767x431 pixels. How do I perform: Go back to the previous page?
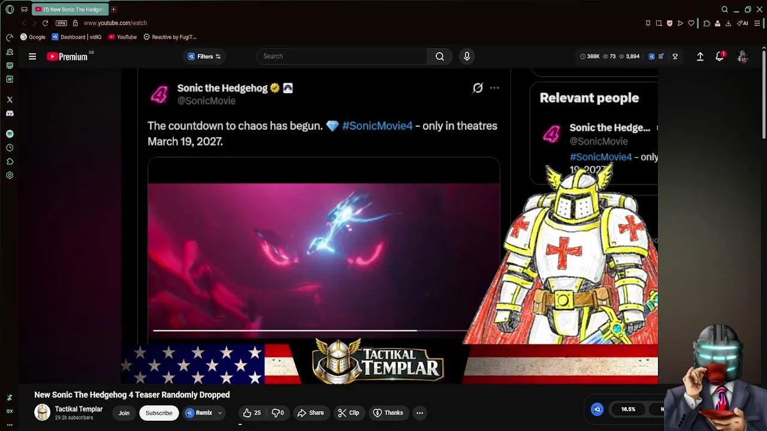24,23
